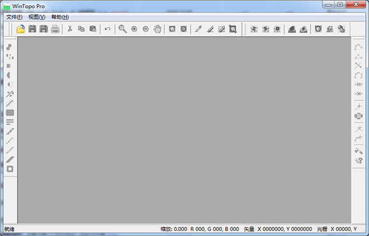
Task: Click the 矢量 label in status bar
Action: tap(249, 229)
